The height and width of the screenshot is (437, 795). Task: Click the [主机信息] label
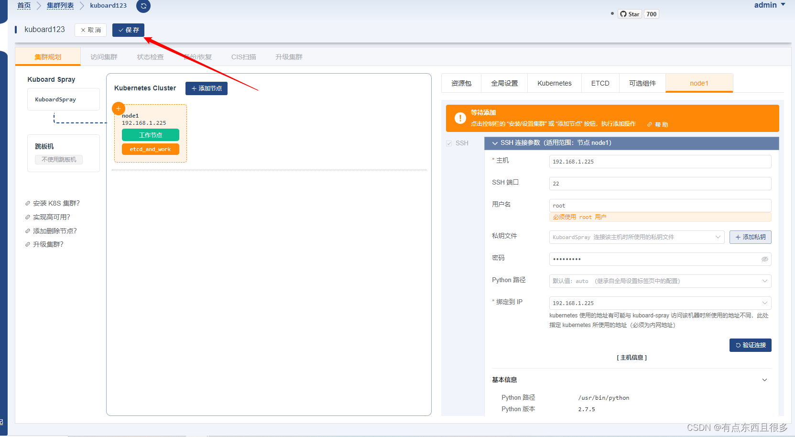632,358
